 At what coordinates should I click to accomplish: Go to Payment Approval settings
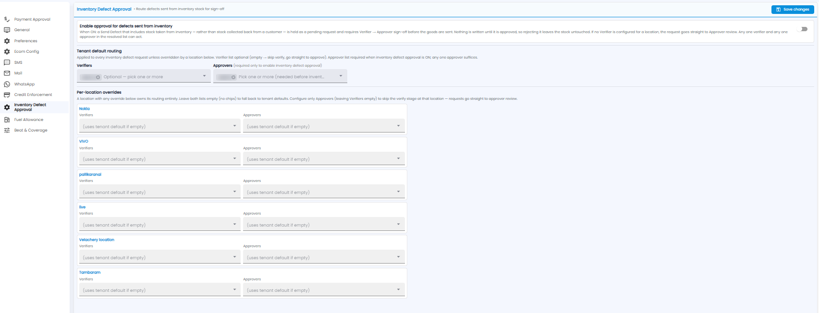click(32, 19)
